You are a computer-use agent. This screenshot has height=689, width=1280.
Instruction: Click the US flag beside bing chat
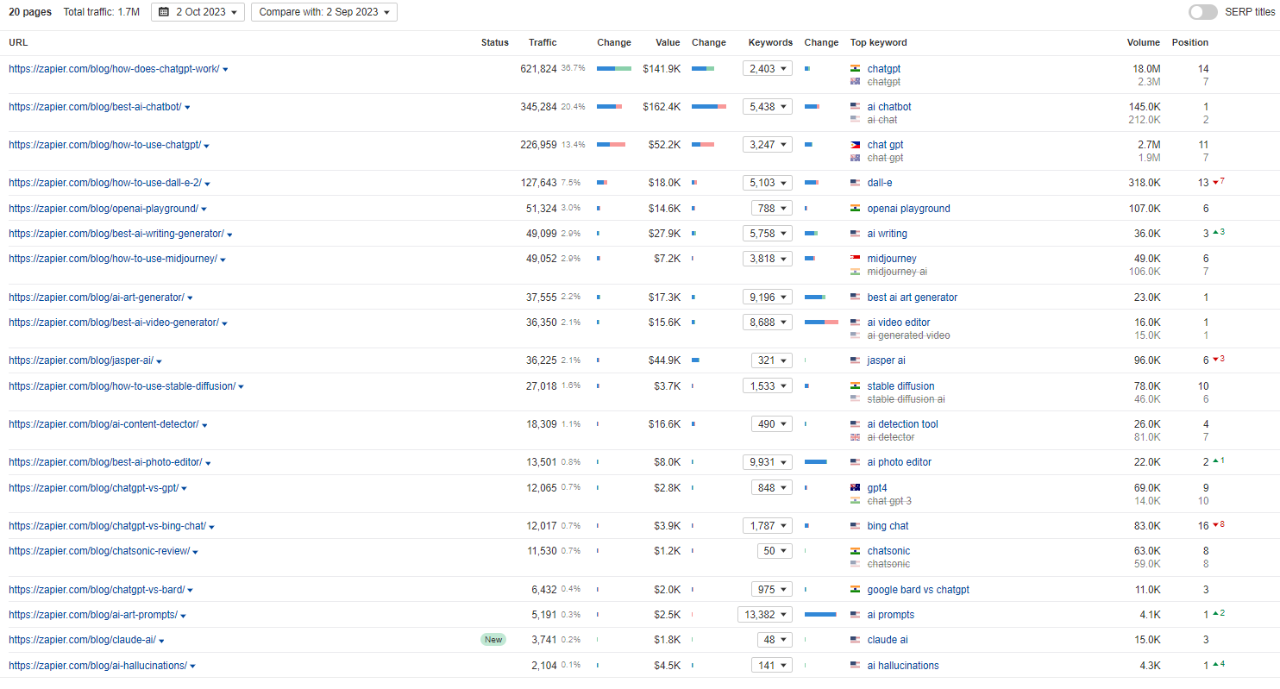[855, 526]
